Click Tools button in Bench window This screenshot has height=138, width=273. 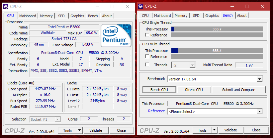[x=202, y=130]
